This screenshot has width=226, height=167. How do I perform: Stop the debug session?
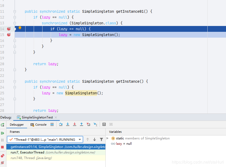[x=3, y=147]
